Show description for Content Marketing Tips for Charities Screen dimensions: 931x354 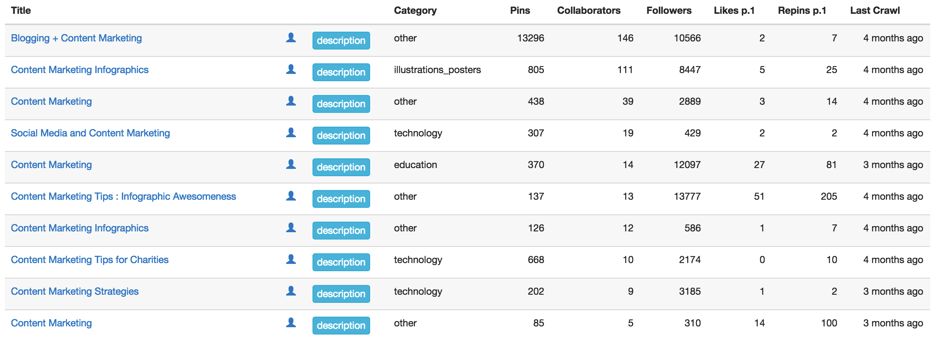click(x=341, y=262)
